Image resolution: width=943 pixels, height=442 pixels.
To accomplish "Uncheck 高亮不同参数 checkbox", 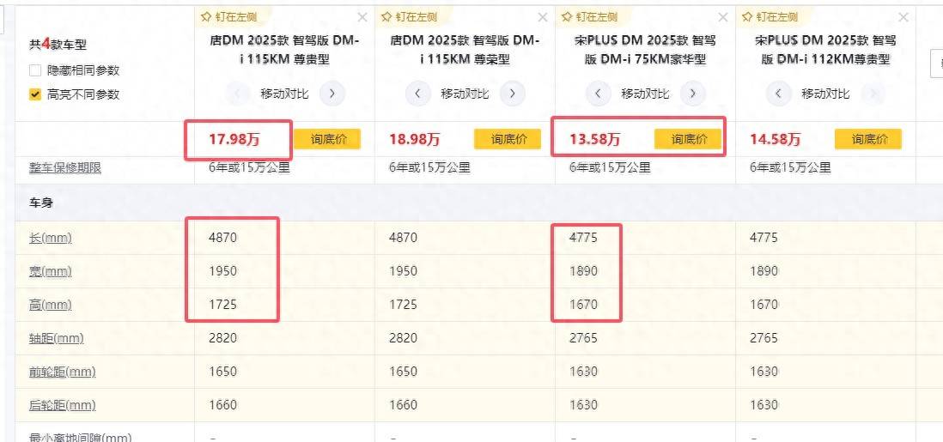I will [x=35, y=94].
